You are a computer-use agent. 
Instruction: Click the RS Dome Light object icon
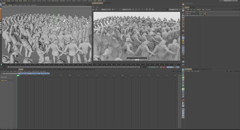coord(187,12)
